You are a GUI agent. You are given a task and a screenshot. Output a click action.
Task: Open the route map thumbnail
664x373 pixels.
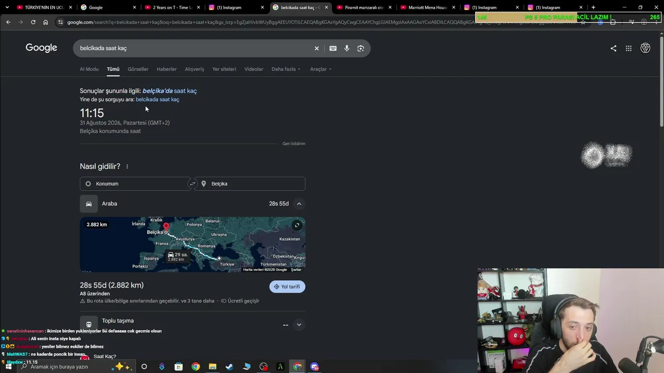coord(192,245)
